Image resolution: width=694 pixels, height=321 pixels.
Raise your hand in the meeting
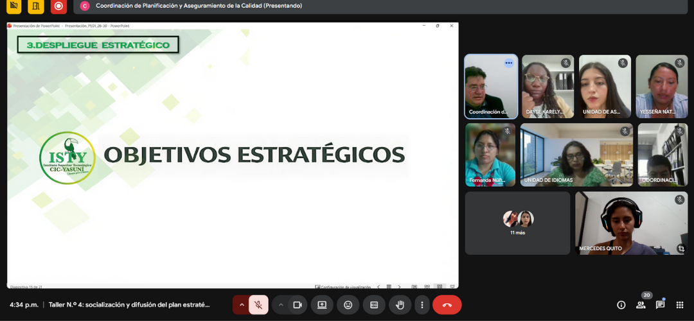[x=400, y=305]
